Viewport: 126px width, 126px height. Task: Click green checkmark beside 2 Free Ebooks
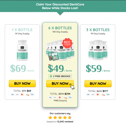(51, 76)
